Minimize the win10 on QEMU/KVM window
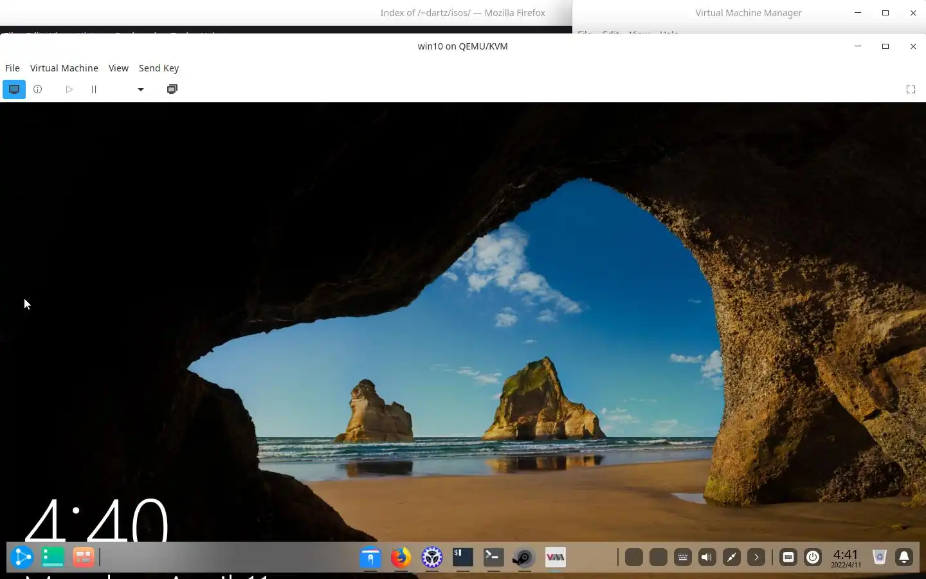 (x=858, y=46)
